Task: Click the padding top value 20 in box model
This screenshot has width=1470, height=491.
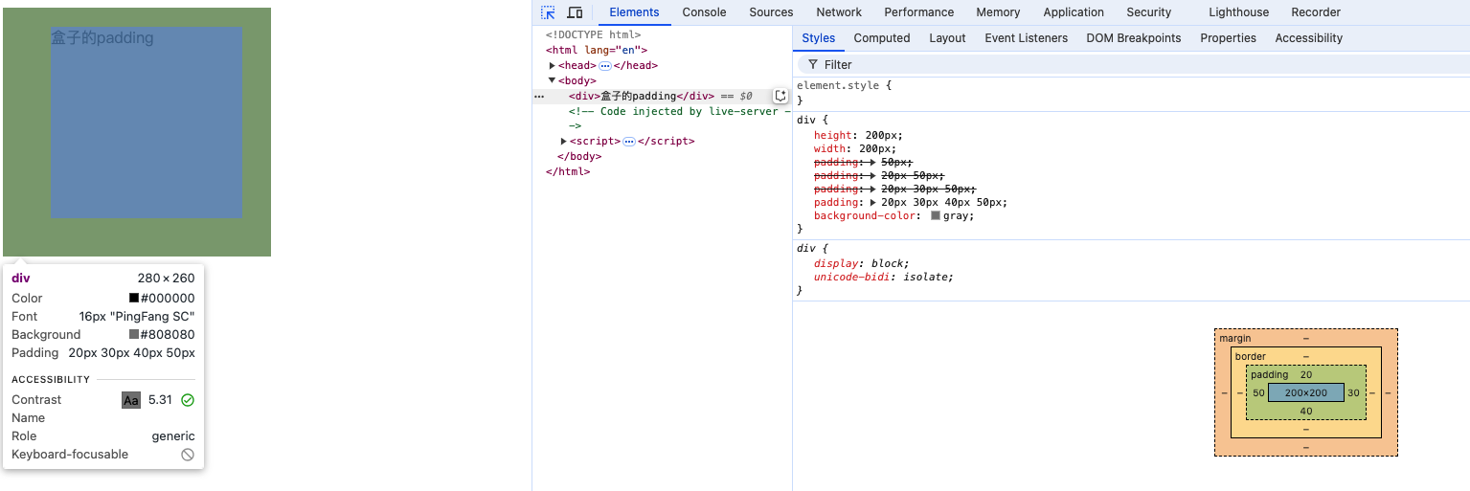Action: [x=1306, y=375]
